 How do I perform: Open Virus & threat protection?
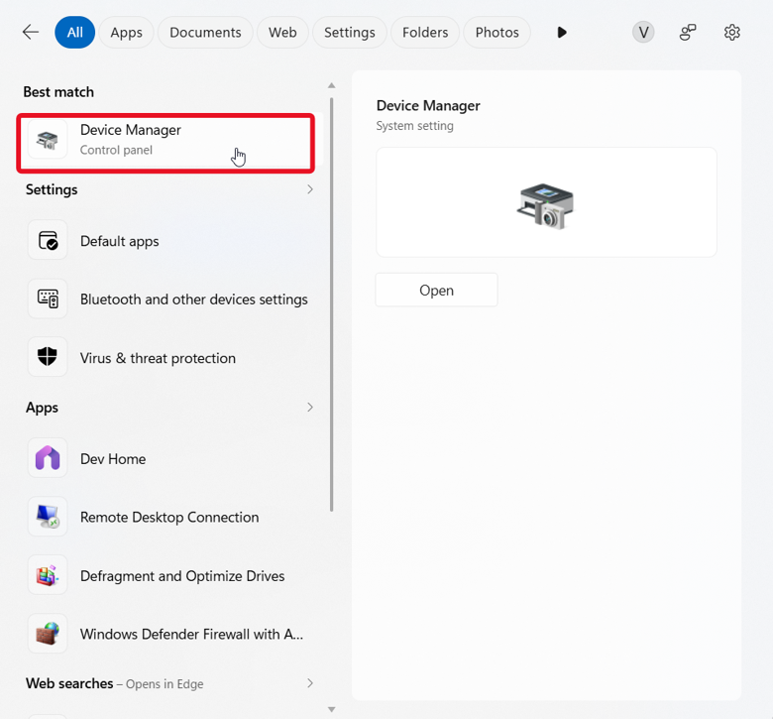(170, 357)
